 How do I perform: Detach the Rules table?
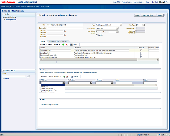[x=74, y=44]
